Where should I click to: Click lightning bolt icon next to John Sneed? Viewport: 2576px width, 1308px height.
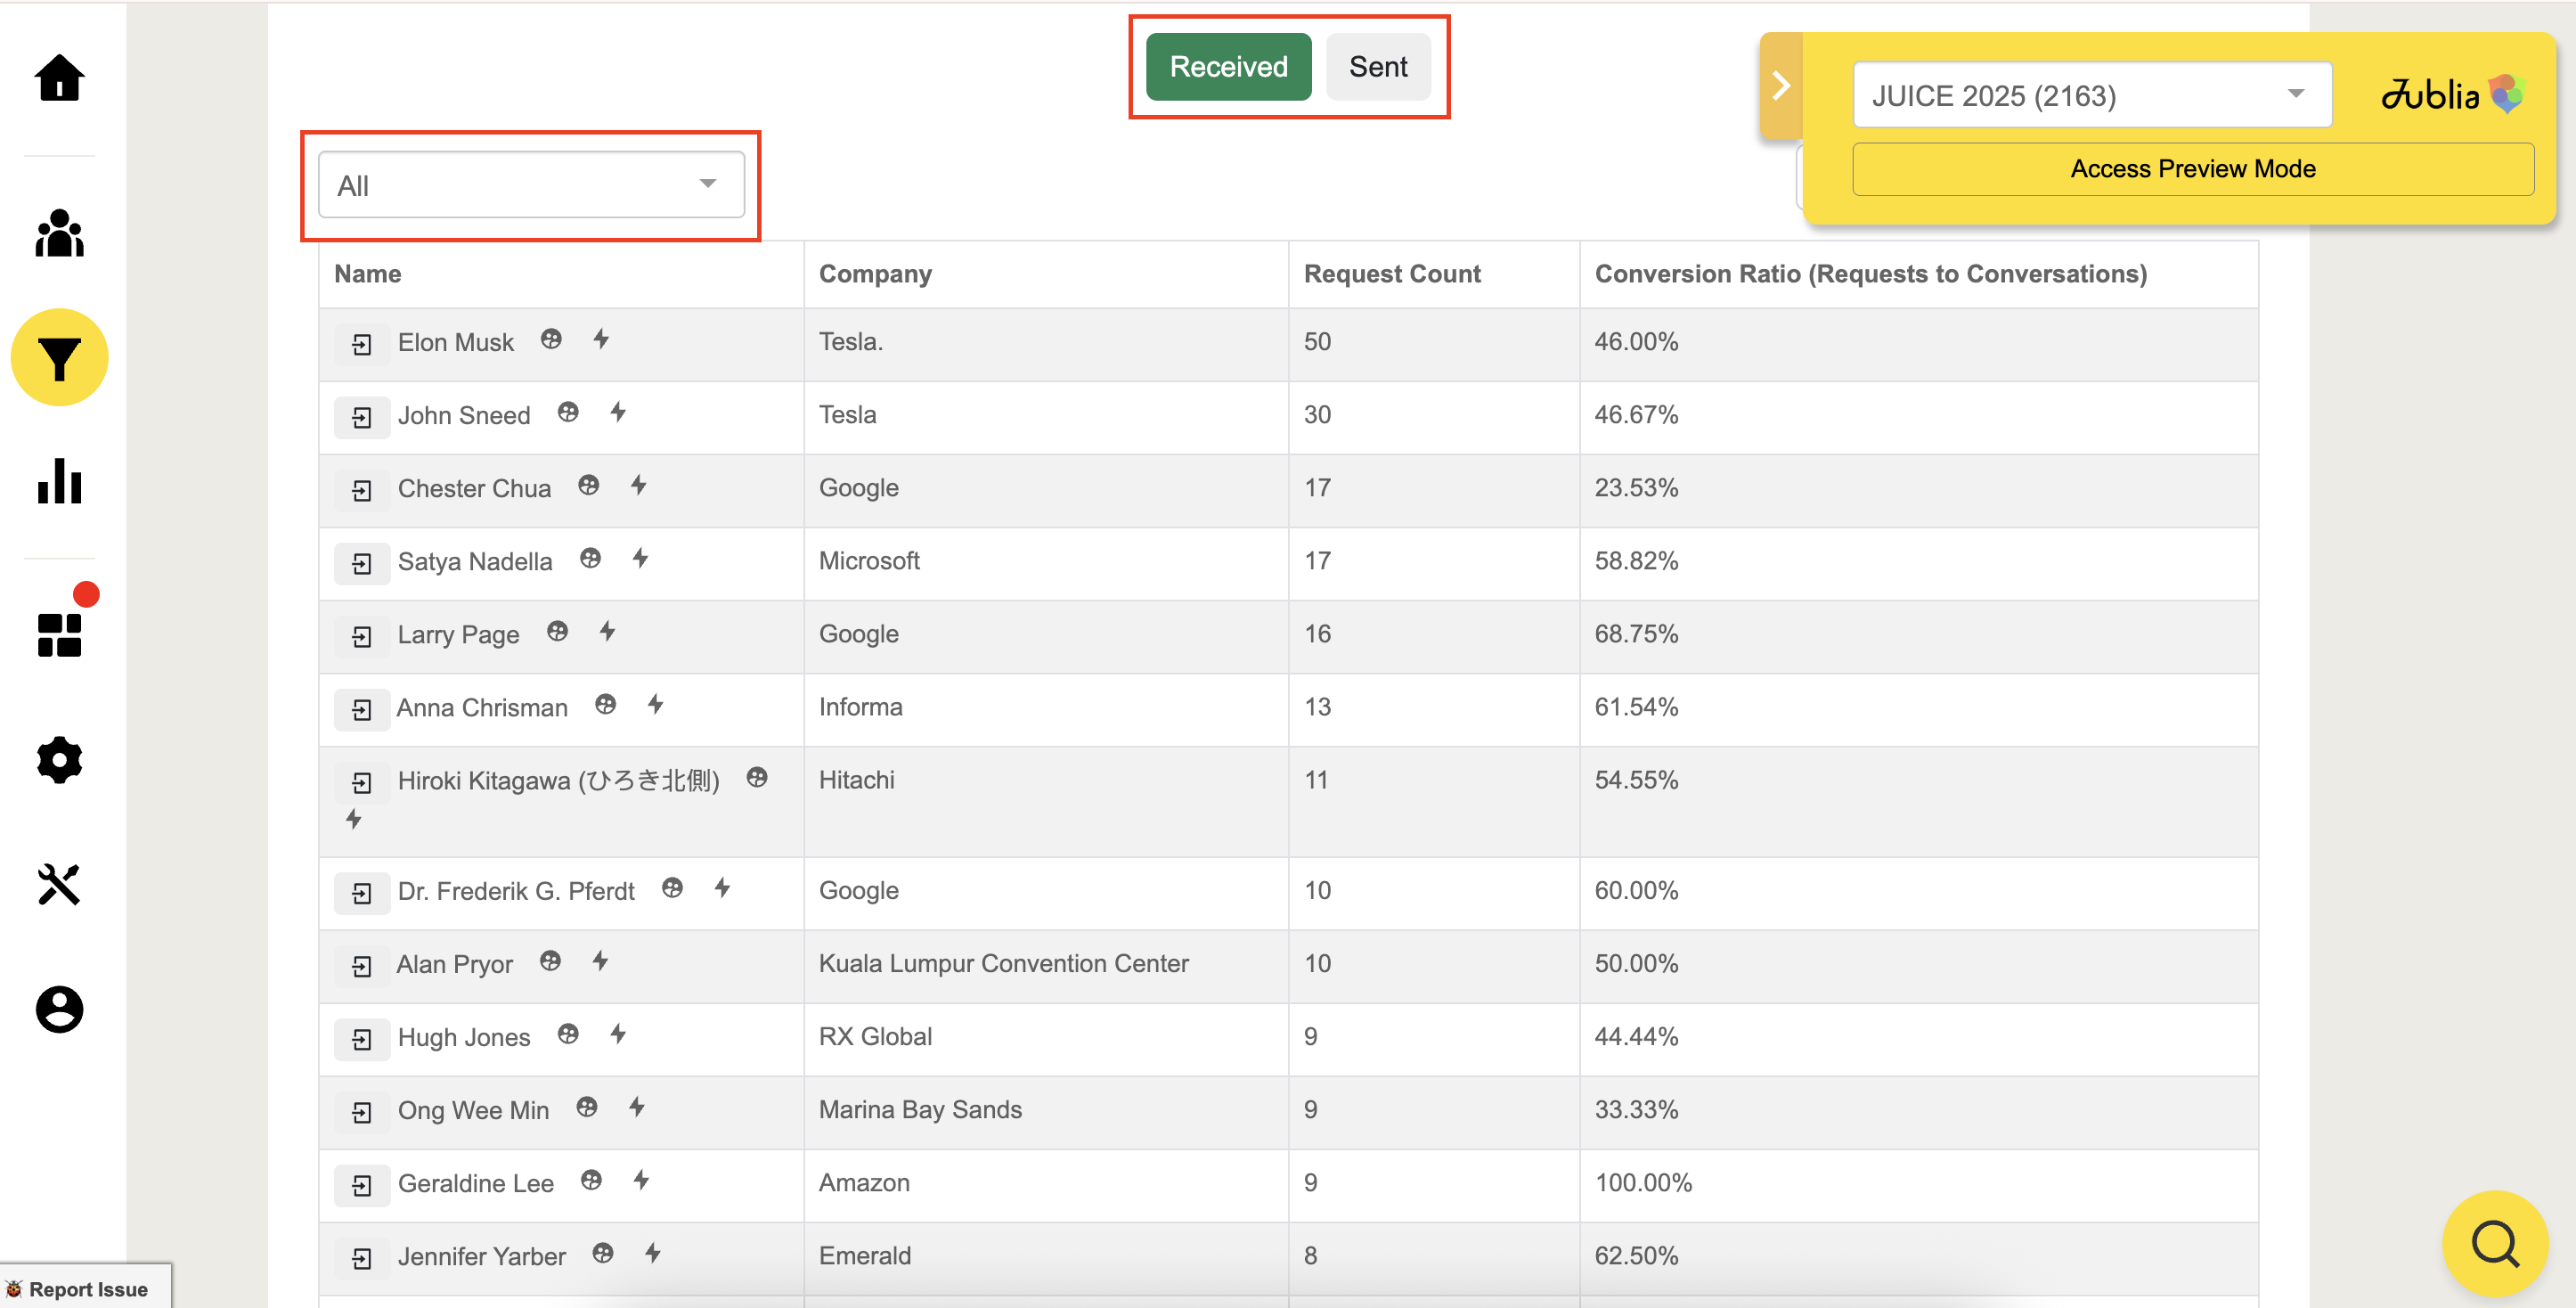(618, 412)
